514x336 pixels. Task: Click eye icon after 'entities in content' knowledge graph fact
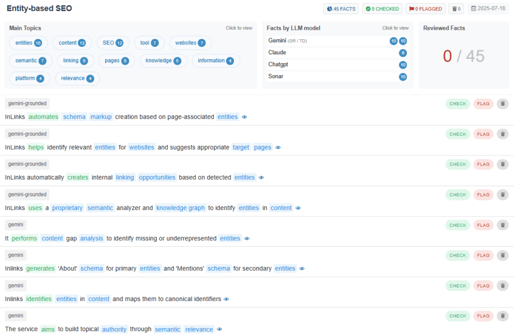[298, 208]
